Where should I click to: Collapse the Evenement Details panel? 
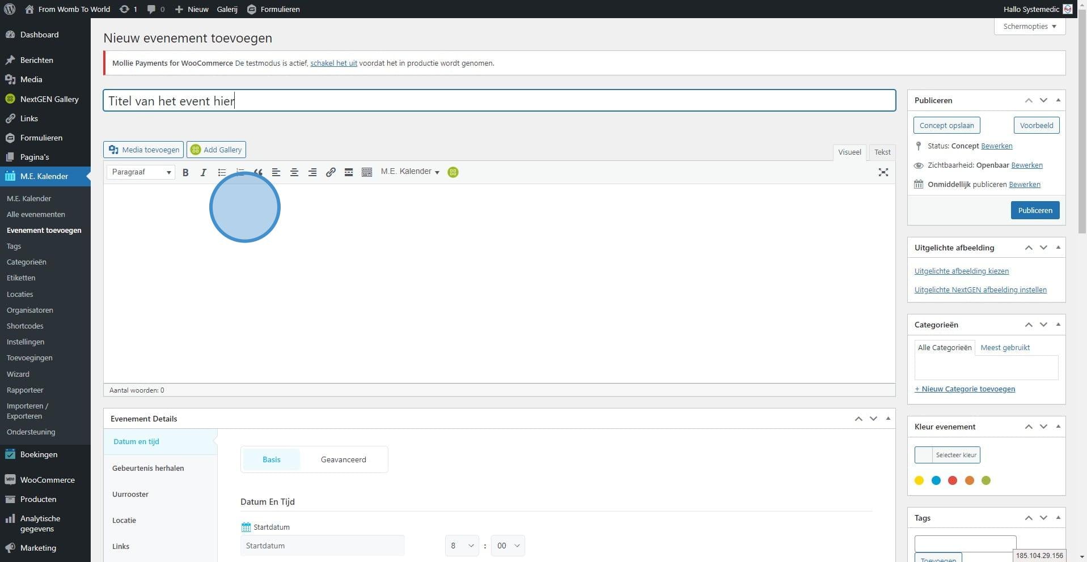pyautogui.click(x=888, y=419)
